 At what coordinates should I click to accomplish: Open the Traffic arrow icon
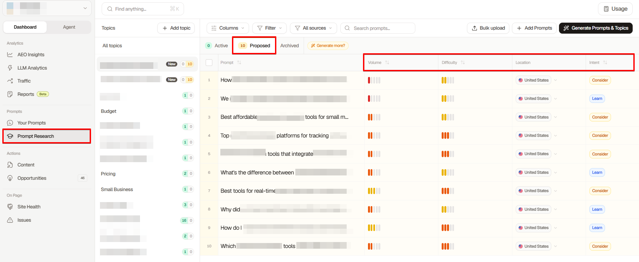tap(10, 81)
